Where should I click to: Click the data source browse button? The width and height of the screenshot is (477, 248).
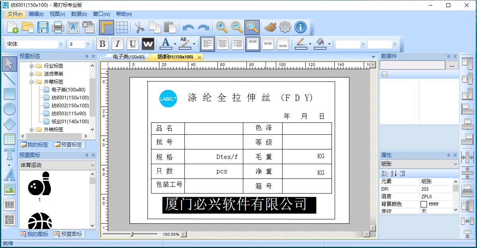coord(452,65)
